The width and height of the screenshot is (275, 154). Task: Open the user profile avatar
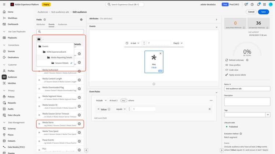pyautogui.click(x=271, y=4)
